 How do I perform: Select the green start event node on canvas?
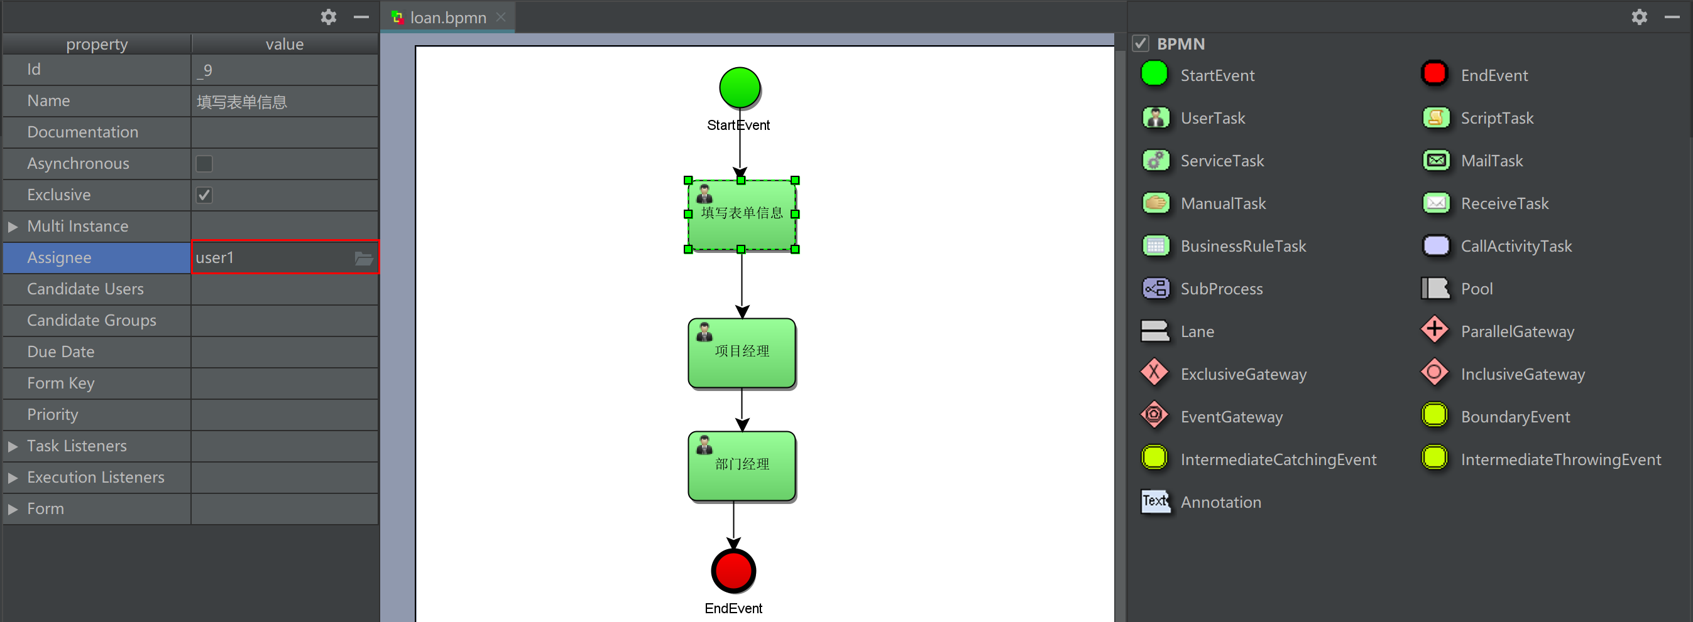[x=740, y=87]
